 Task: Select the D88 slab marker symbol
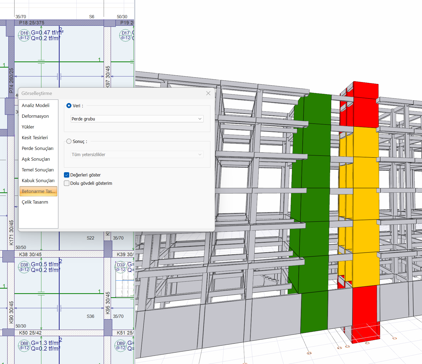click(24, 346)
